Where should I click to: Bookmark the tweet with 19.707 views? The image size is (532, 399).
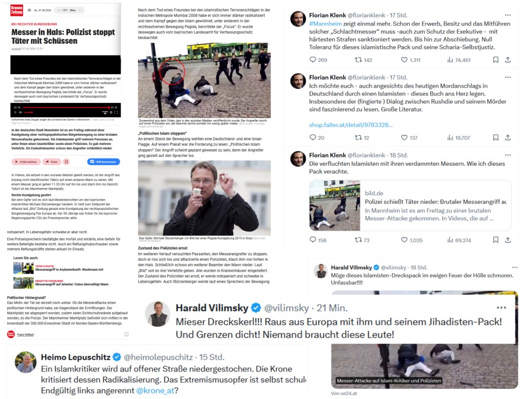496,138
